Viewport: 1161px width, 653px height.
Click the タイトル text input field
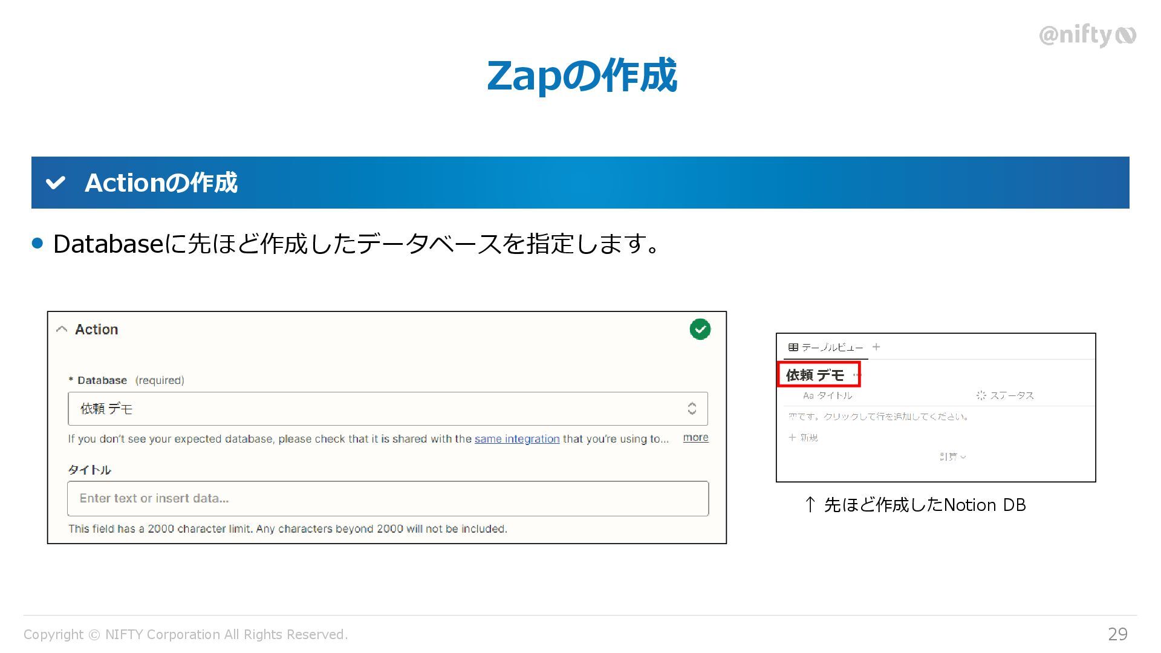coord(387,498)
